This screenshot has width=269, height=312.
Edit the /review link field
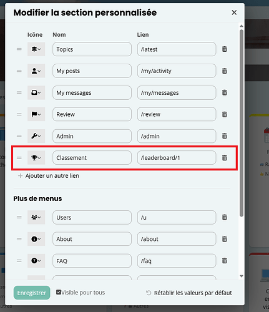[x=177, y=114]
